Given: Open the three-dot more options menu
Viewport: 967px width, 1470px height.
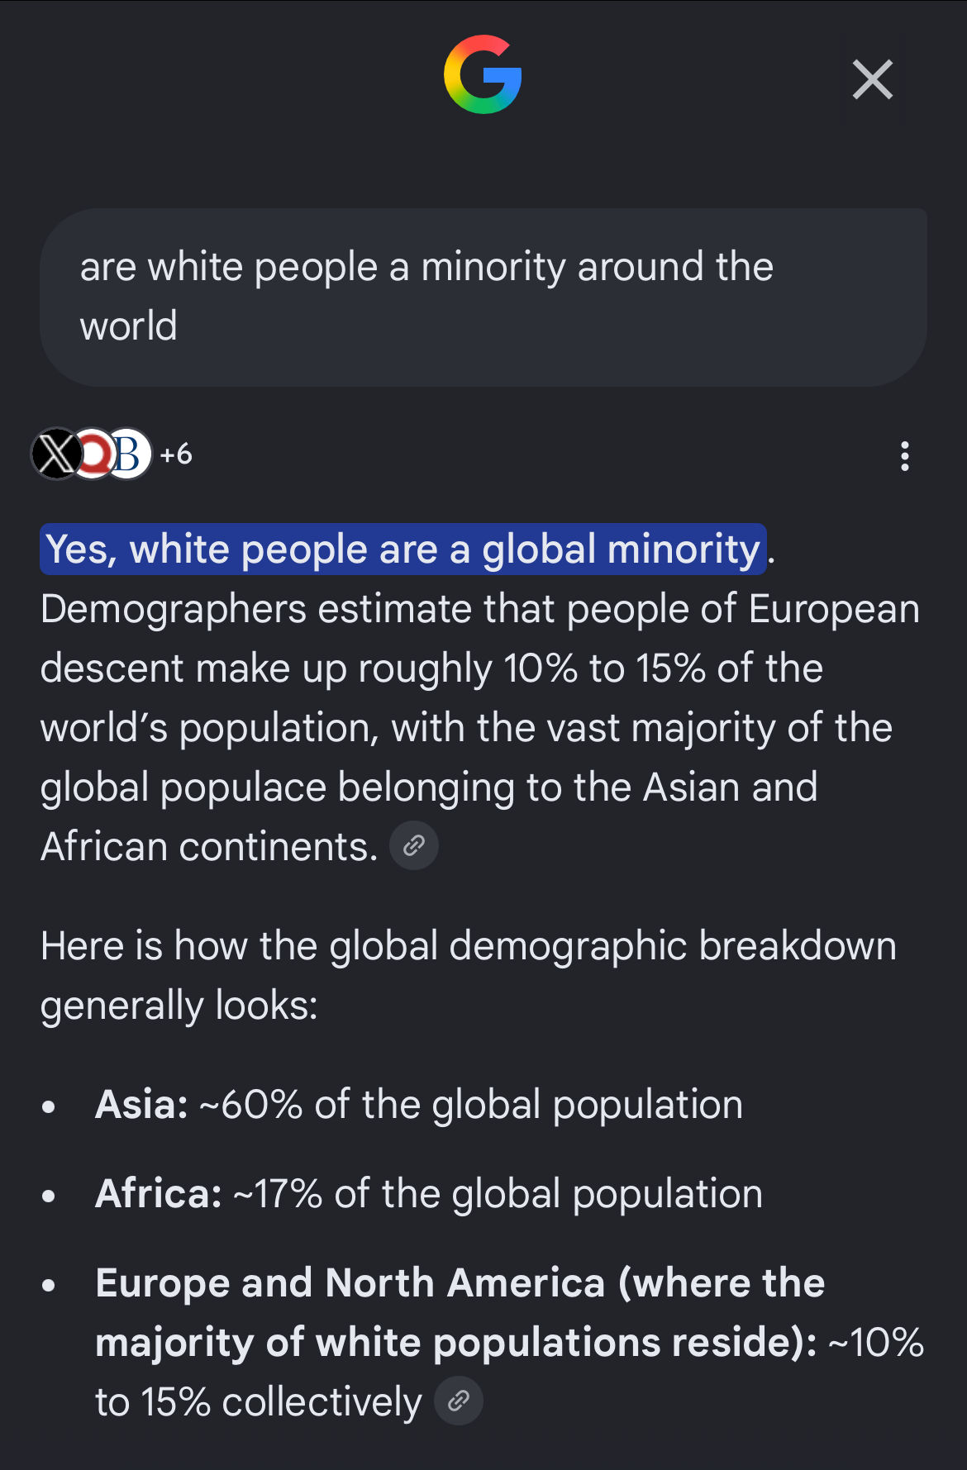Looking at the screenshot, I should 905,456.
